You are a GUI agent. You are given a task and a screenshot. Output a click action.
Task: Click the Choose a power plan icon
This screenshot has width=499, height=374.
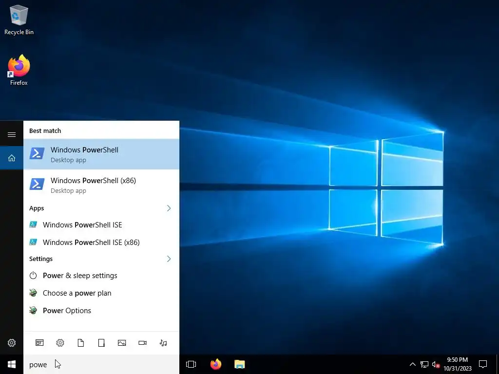tap(33, 293)
